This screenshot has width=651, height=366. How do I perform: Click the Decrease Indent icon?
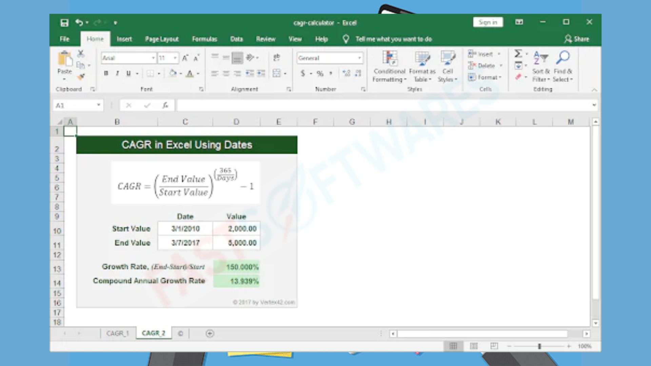(x=250, y=73)
